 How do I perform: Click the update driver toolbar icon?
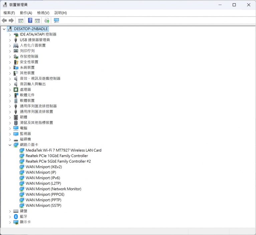[x=47, y=21]
